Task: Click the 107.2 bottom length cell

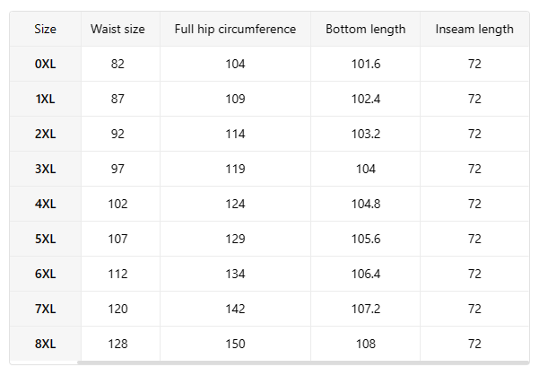Action: click(x=365, y=309)
